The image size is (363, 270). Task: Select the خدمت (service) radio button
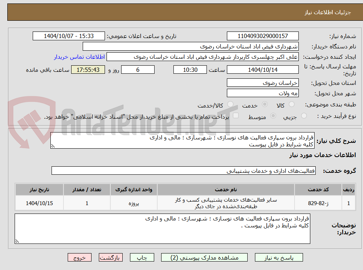[265, 104]
